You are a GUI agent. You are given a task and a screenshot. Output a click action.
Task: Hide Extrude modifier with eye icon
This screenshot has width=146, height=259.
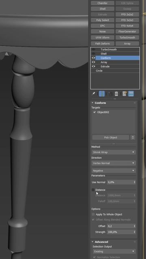pos(94,66)
